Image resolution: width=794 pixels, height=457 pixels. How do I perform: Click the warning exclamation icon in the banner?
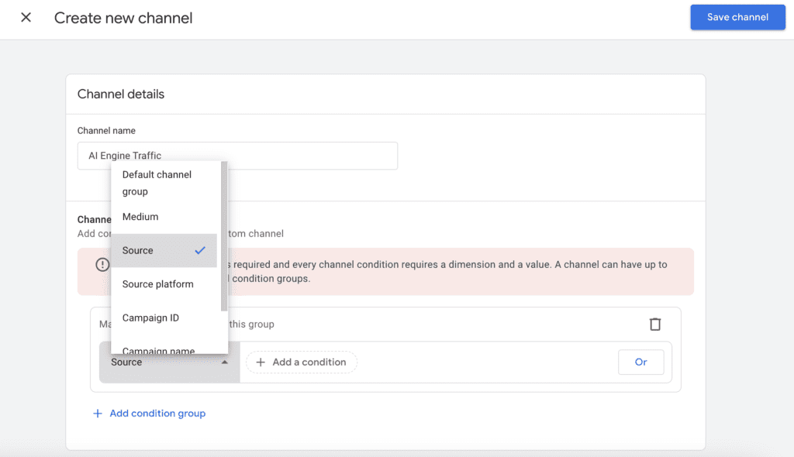click(x=102, y=265)
